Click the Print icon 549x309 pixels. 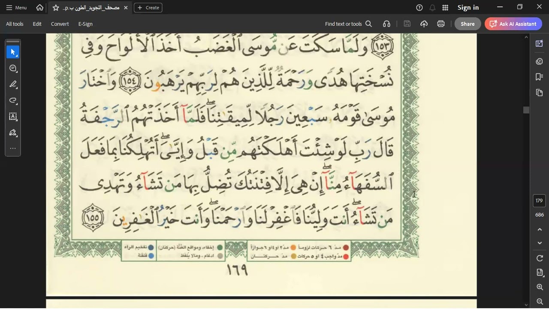441,24
